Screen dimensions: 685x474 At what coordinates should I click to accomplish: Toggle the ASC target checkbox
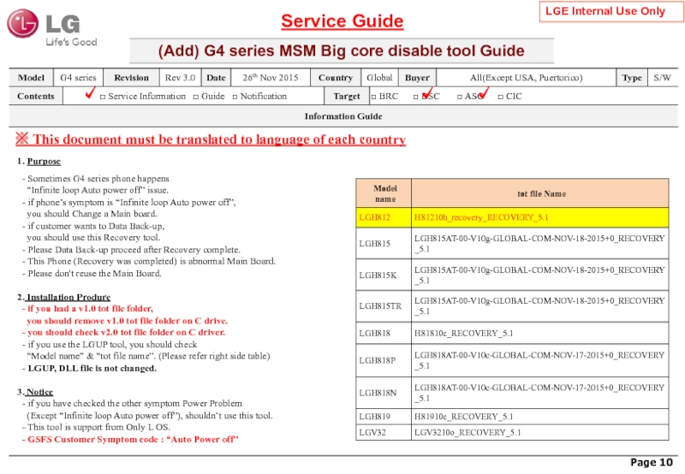(460, 97)
